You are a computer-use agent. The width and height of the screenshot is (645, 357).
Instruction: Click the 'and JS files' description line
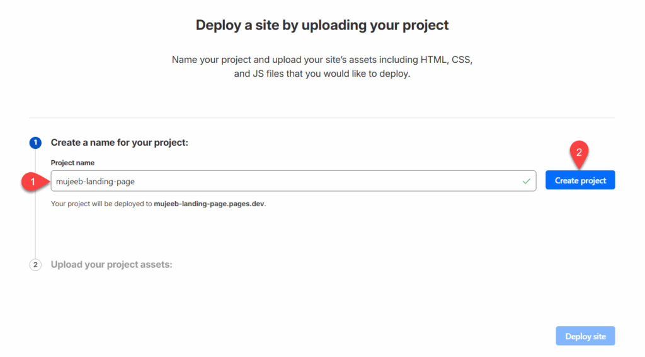[322, 74]
